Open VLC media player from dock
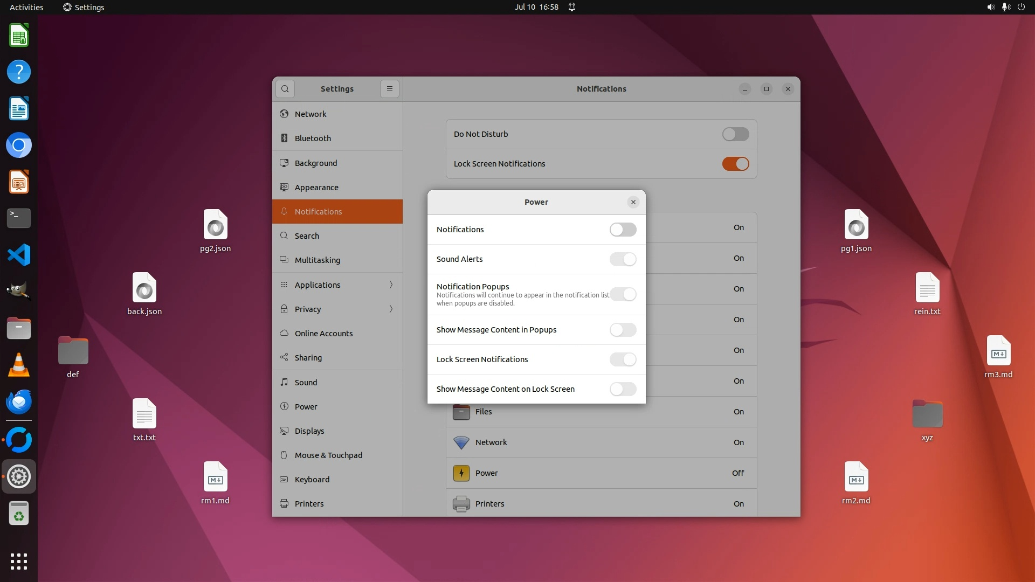Viewport: 1035px width, 582px height. coord(19,365)
